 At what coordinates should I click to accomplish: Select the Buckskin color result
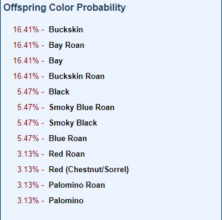[x=66, y=29]
